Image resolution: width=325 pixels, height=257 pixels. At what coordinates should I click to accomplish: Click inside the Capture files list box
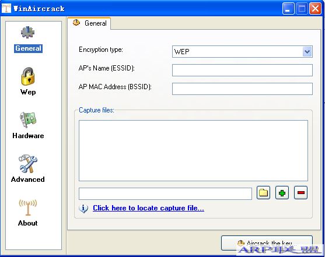[193, 150]
